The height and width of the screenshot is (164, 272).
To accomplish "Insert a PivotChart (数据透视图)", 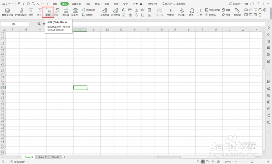I will click(21, 12).
